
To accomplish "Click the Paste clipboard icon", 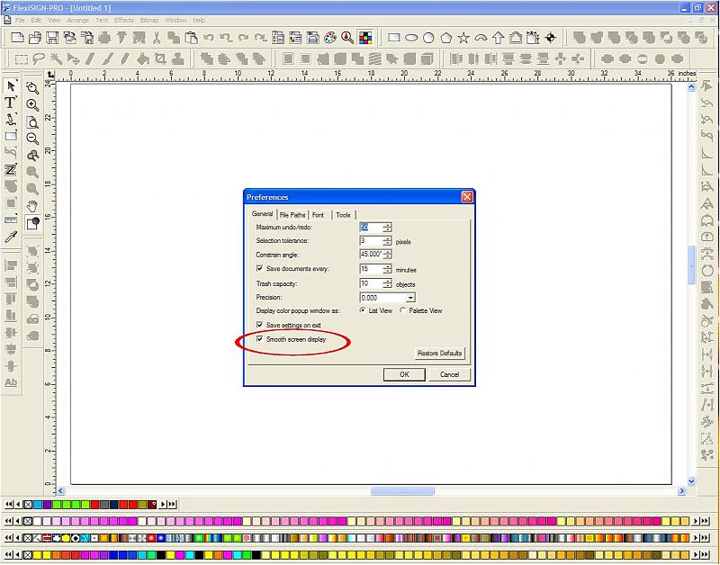I will [191, 38].
